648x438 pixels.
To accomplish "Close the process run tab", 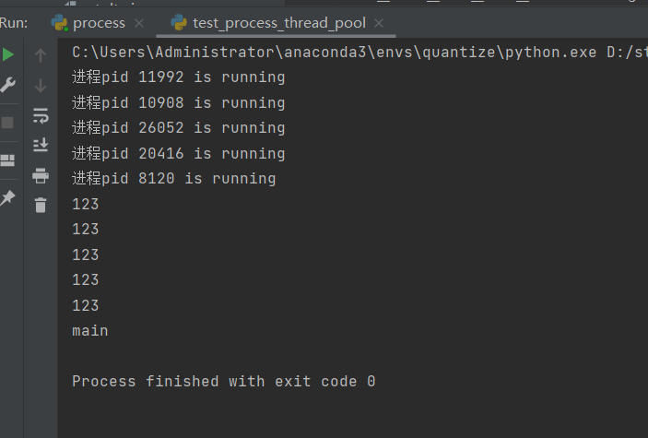I will click(x=139, y=23).
